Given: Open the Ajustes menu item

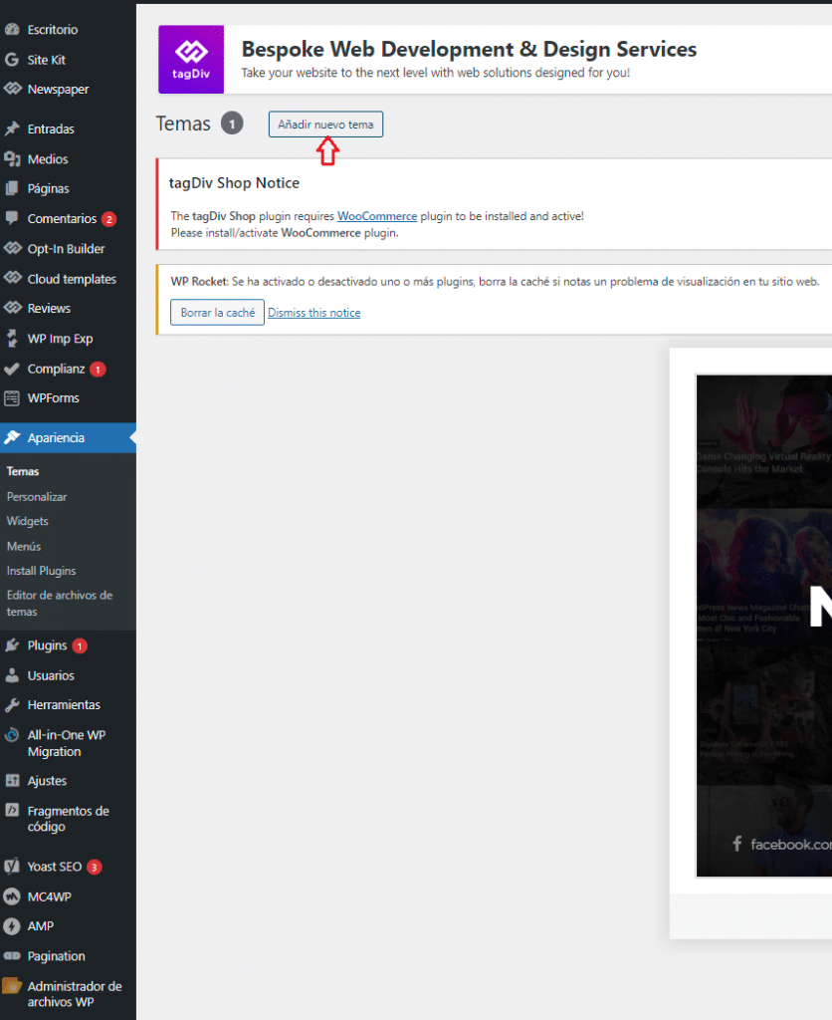Looking at the screenshot, I should tap(47, 781).
